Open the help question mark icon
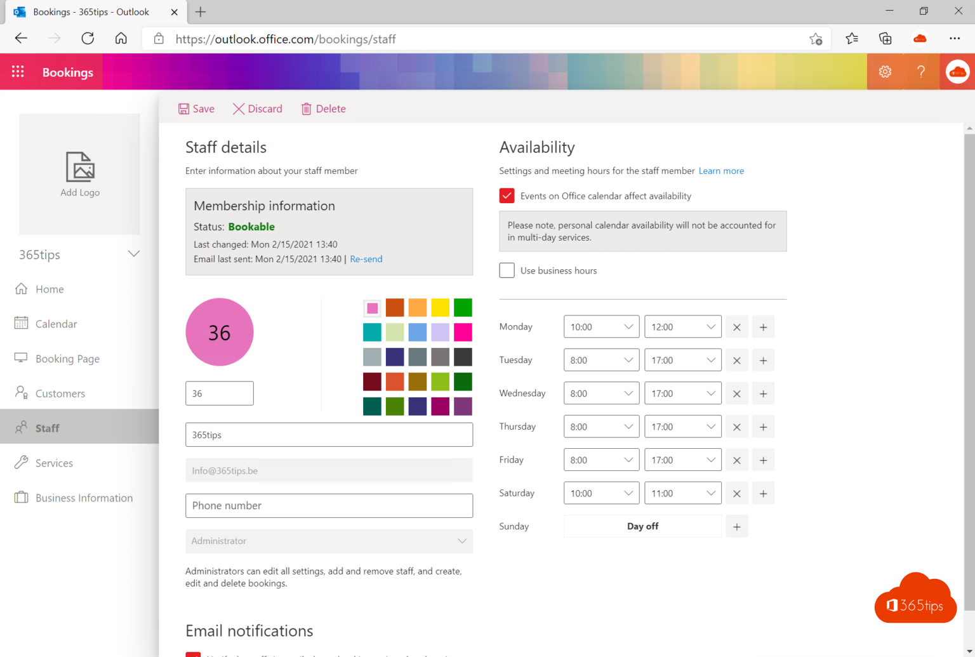The width and height of the screenshot is (975, 657). tap(920, 72)
